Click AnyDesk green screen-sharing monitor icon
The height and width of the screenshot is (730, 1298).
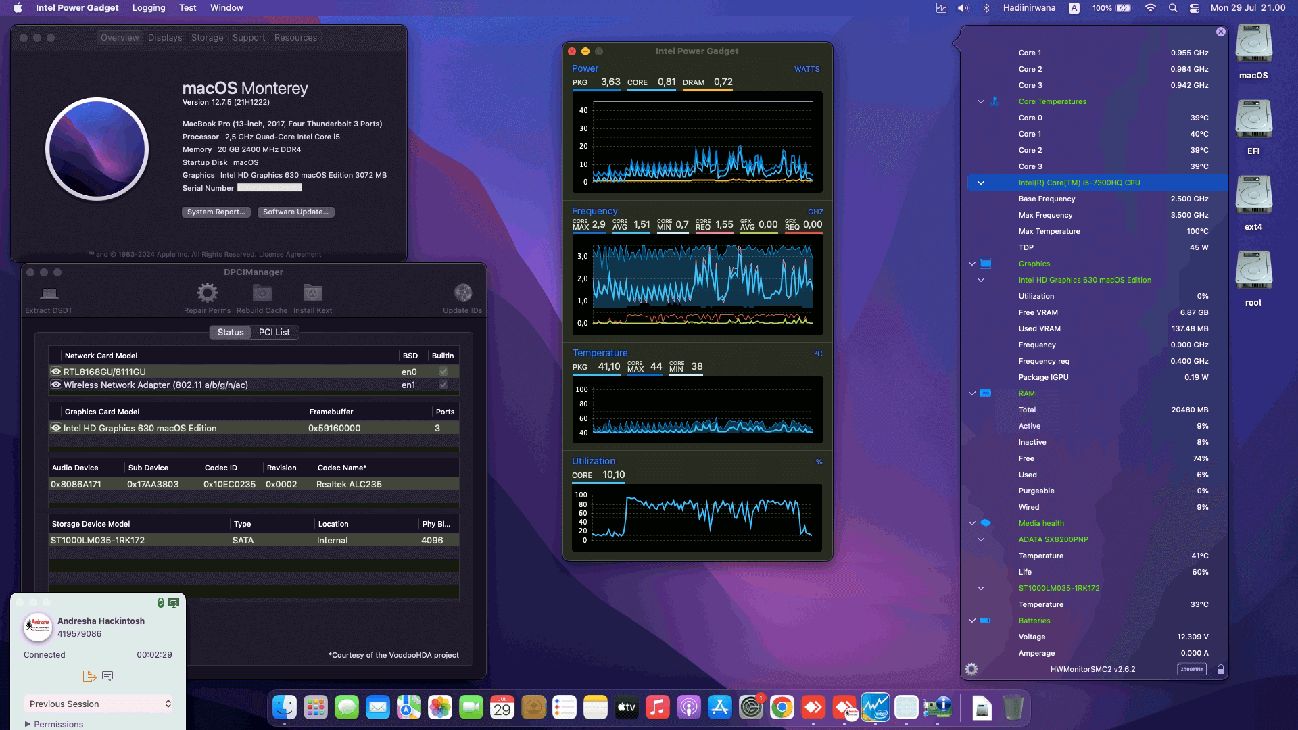click(x=174, y=602)
